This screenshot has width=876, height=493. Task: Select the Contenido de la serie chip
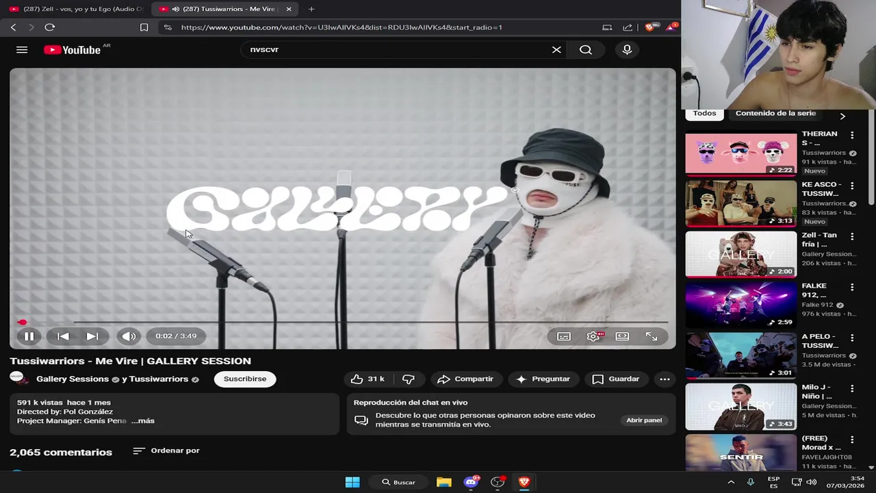click(775, 114)
